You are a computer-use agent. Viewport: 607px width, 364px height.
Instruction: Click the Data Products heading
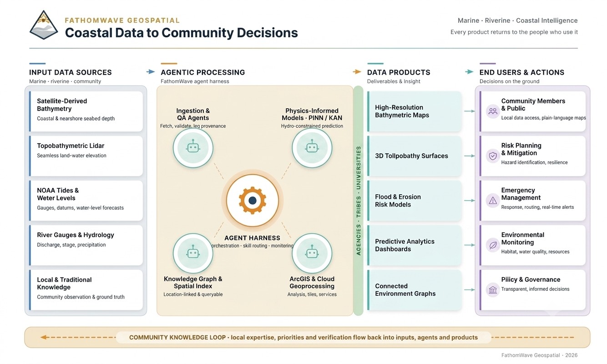click(x=399, y=72)
